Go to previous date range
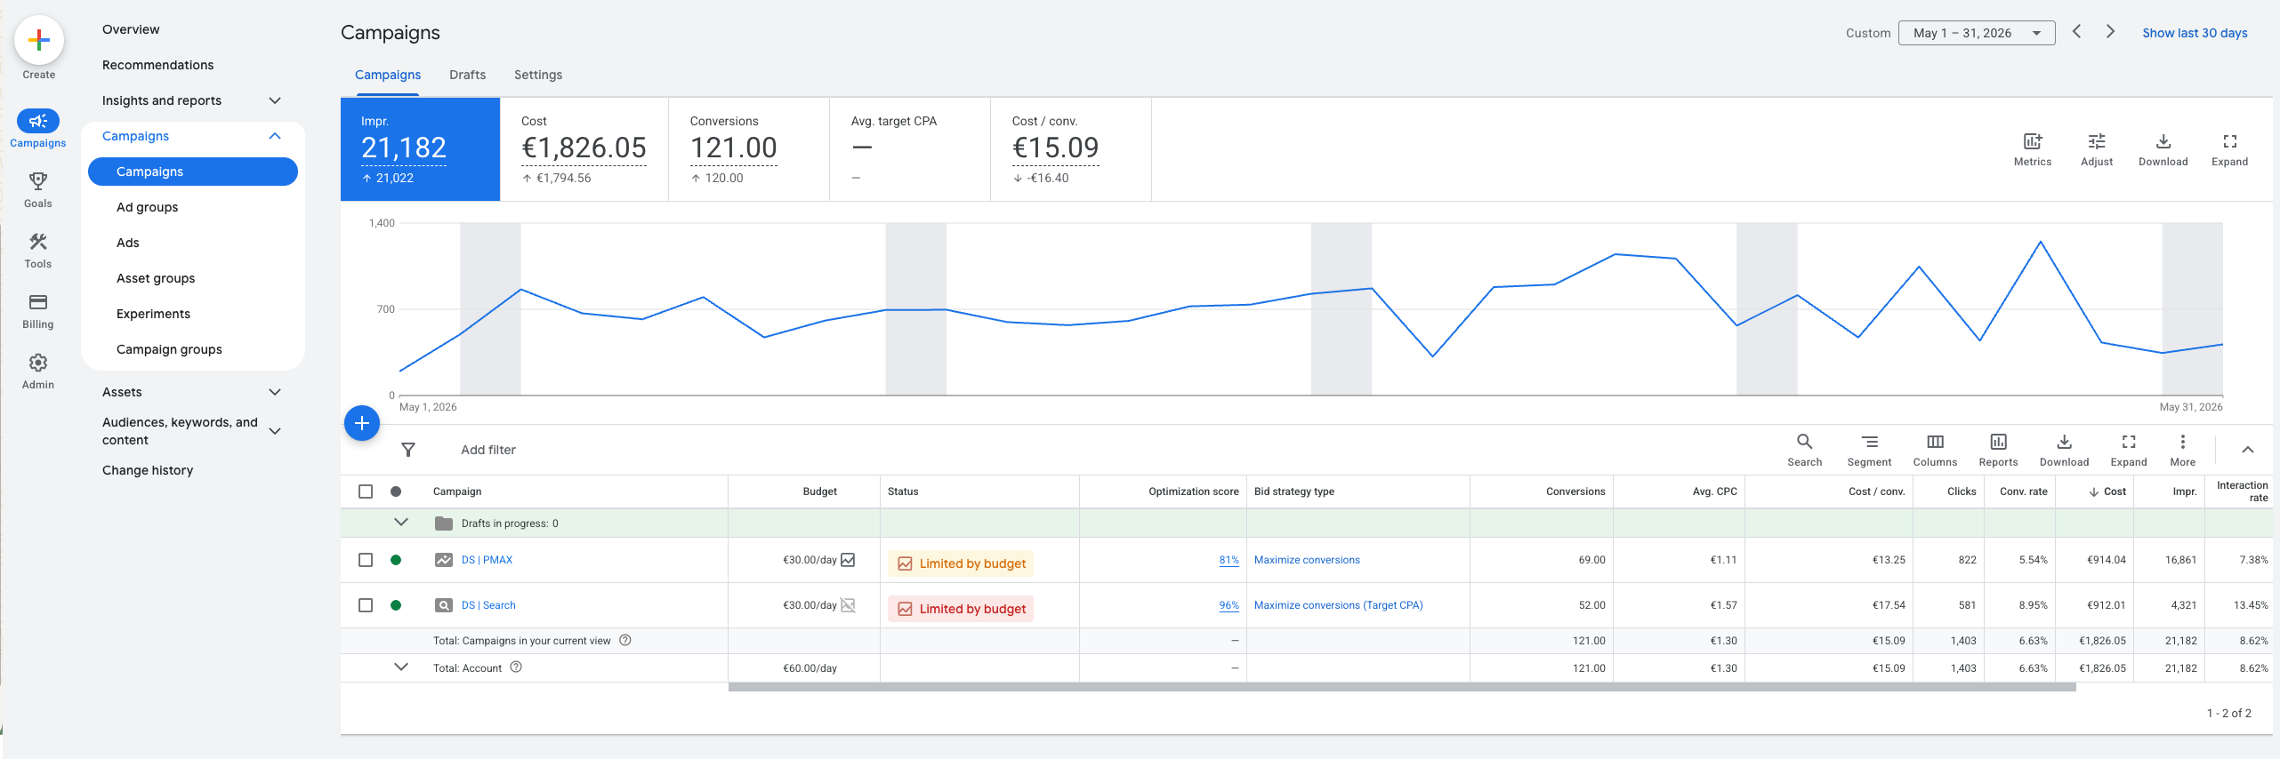Screen dimensions: 2280x759 point(2077,32)
